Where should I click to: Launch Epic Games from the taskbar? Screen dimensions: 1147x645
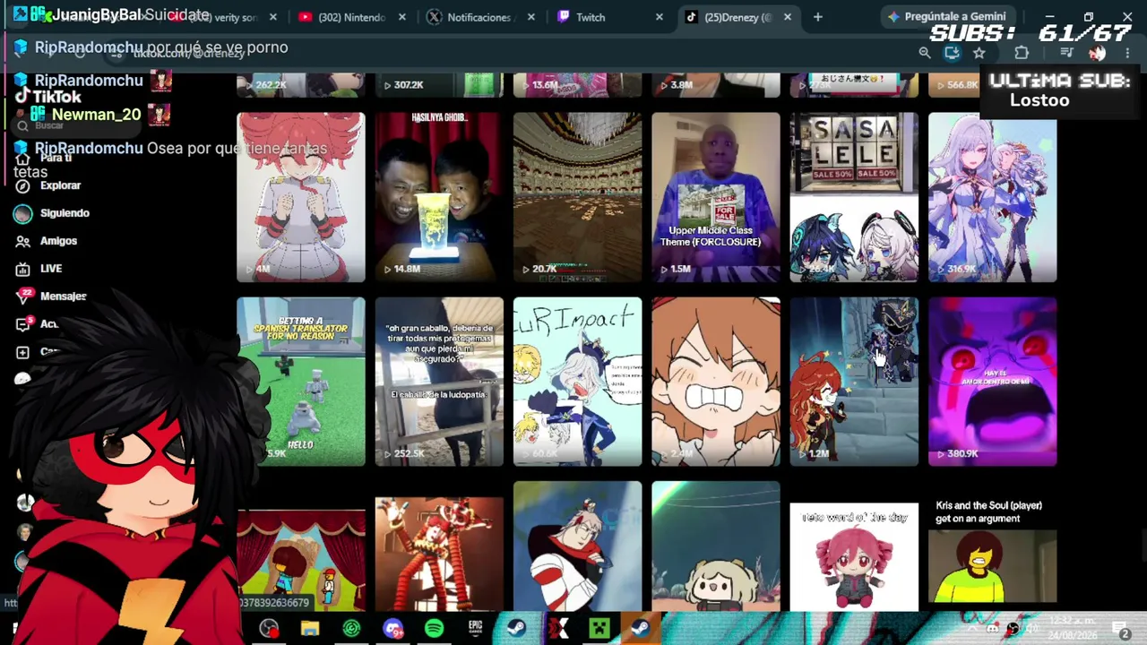point(475,629)
